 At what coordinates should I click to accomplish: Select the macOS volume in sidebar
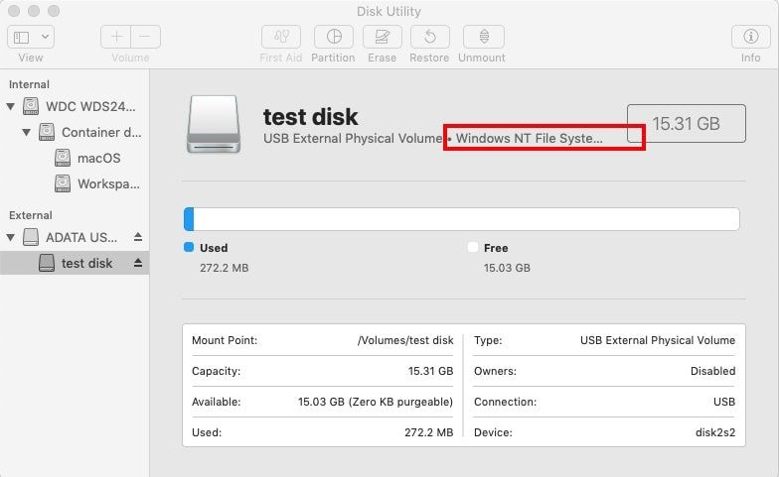coord(98,158)
